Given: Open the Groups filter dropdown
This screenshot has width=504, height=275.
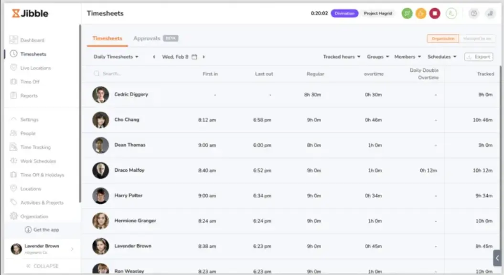Looking at the screenshot, I should click(378, 57).
